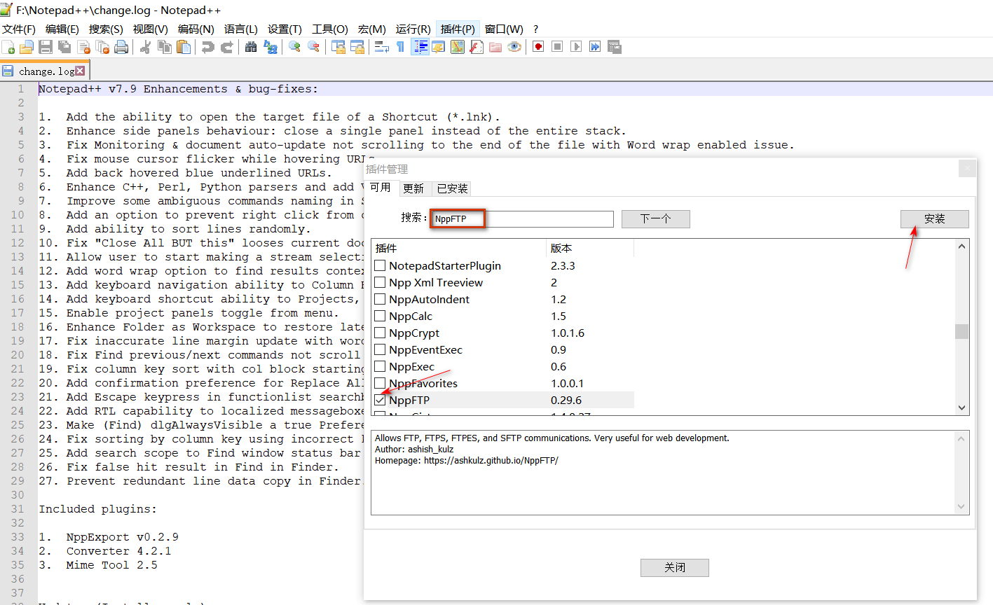Open the 文件(F) menu

(19, 29)
